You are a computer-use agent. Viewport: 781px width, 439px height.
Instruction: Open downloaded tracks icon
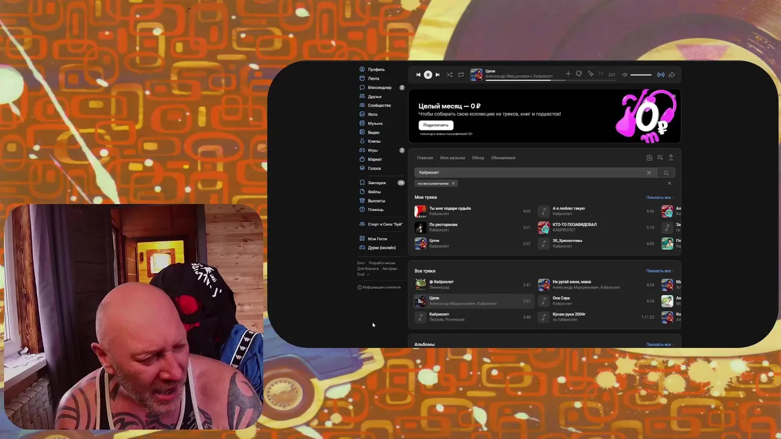coord(649,157)
